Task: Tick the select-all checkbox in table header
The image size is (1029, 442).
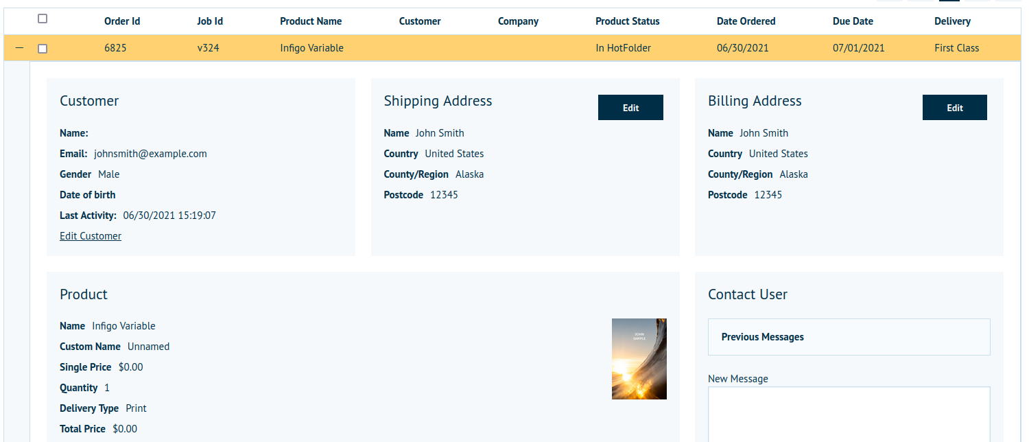Action: pyautogui.click(x=43, y=19)
